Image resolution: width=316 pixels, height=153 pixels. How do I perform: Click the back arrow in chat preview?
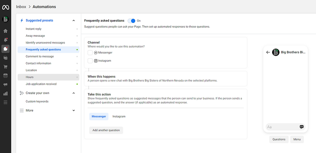[x=268, y=52]
